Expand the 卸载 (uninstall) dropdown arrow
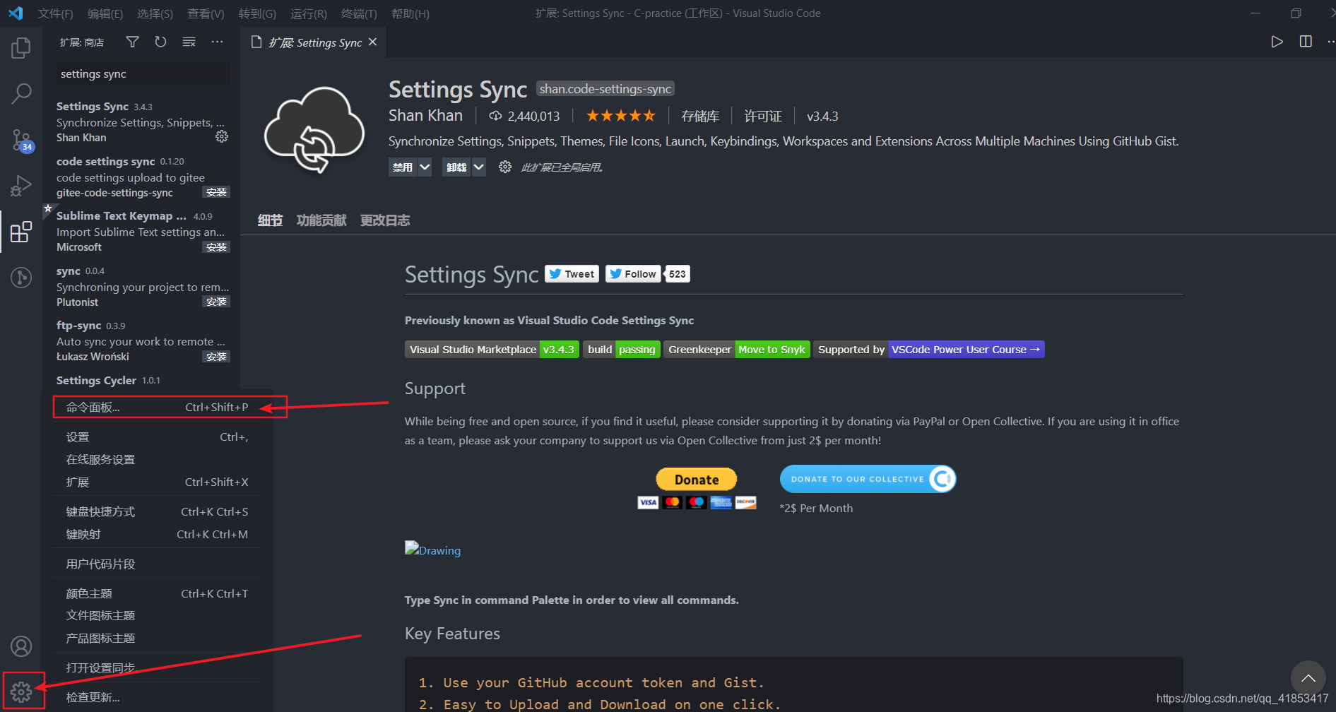This screenshot has height=712, width=1336. tap(479, 167)
